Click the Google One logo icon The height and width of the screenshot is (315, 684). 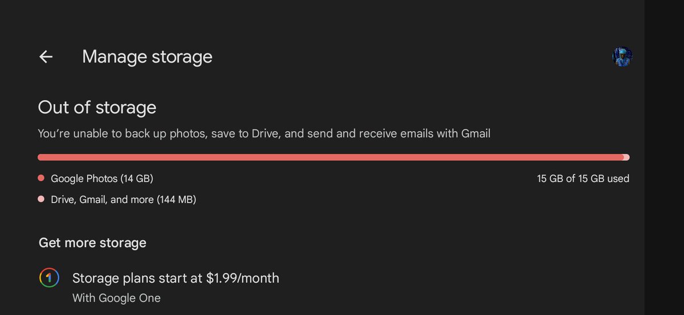[49, 278]
